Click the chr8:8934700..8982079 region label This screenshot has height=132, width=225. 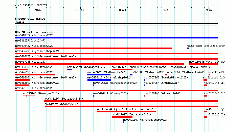point(31,5)
